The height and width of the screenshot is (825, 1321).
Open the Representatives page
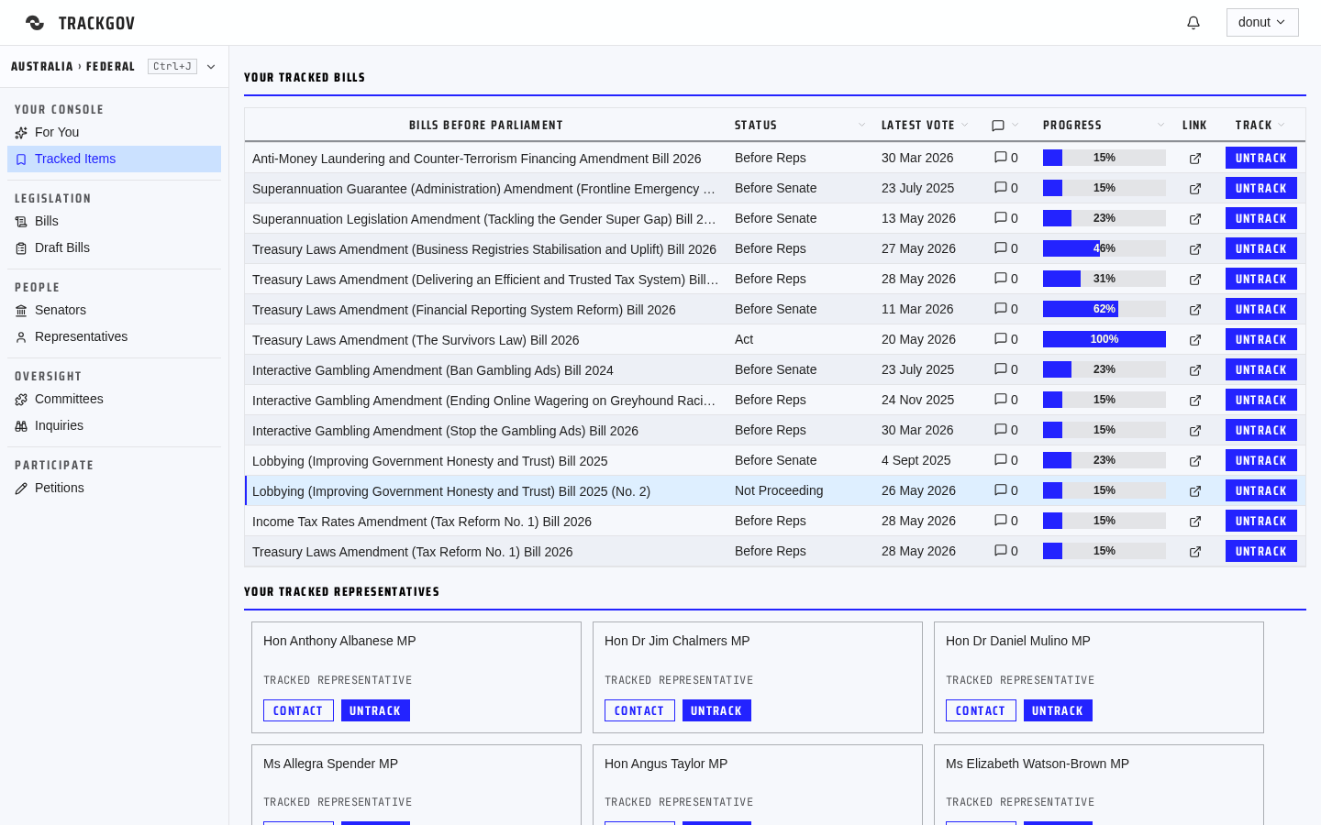coord(114,337)
